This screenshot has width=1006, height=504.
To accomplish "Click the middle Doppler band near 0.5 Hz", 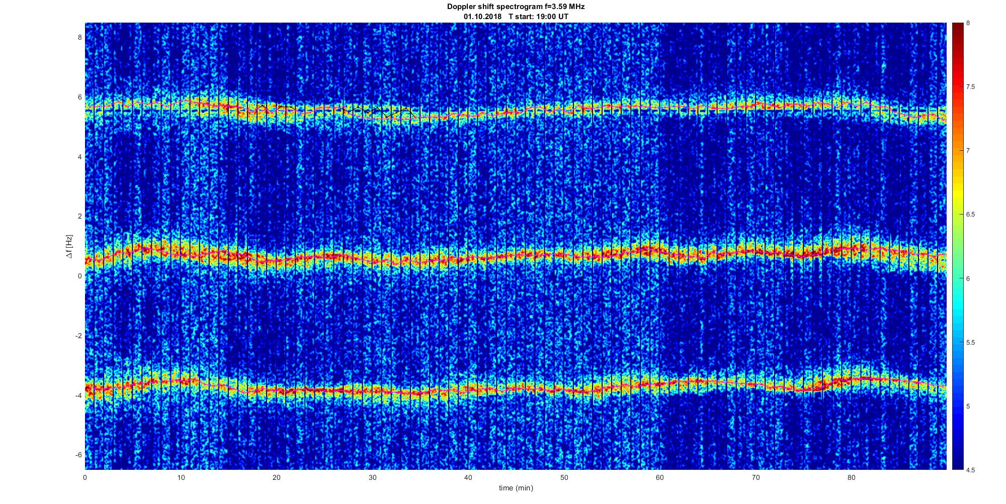I will pos(516,256).
